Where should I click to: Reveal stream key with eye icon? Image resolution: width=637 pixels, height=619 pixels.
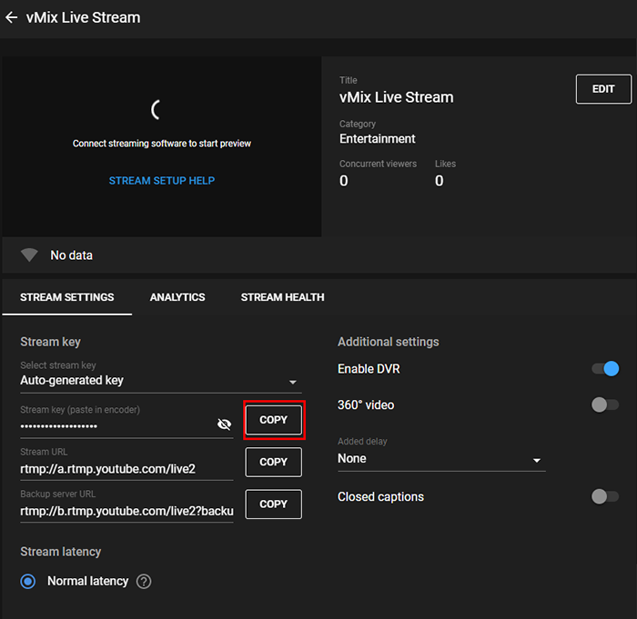[x=224, y=424]
